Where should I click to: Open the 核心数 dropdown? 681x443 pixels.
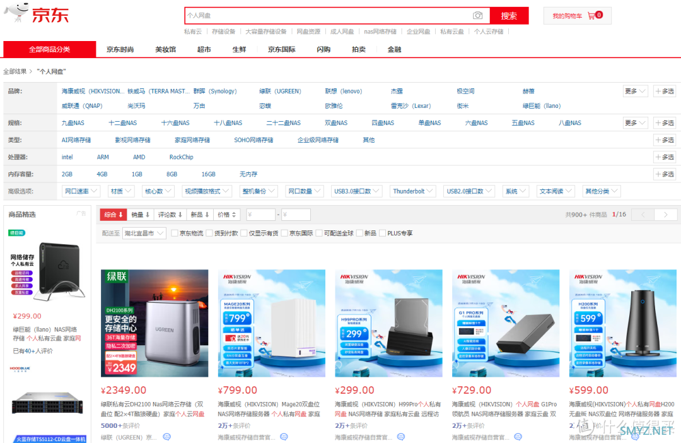(x=158, y=191)
